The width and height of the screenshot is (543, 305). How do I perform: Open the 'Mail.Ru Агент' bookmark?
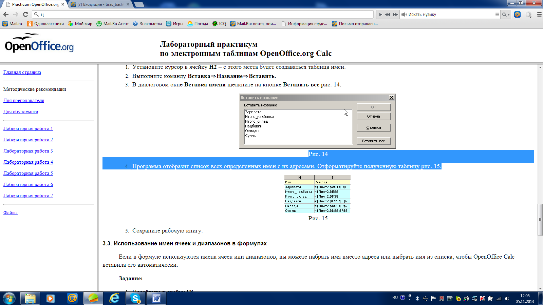pyautogui.click(x=113, y=24)
